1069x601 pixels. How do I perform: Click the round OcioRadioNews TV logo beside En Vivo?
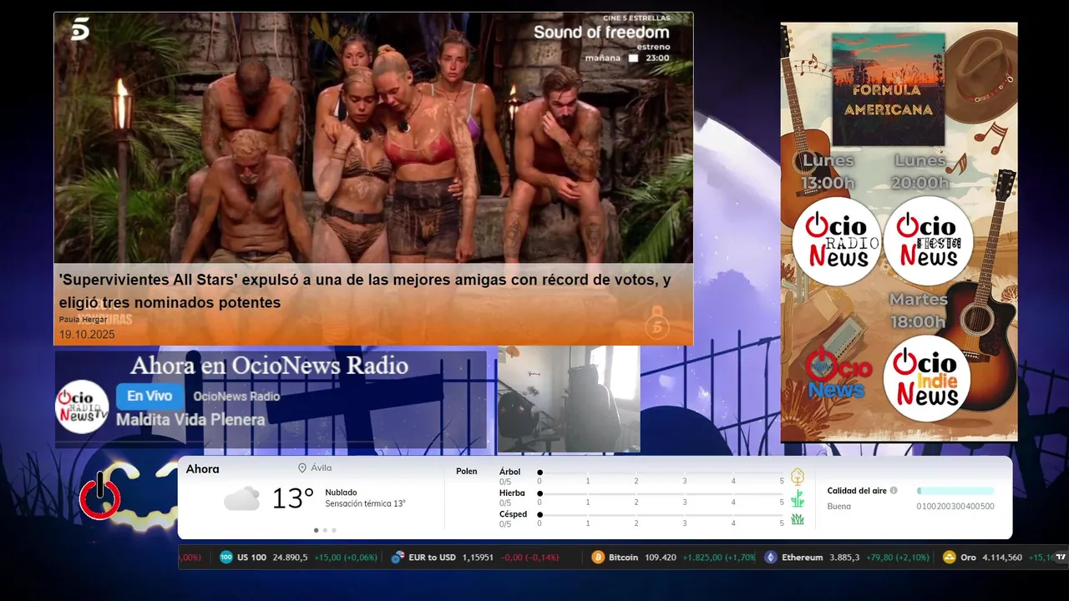(x=82, y=407)
